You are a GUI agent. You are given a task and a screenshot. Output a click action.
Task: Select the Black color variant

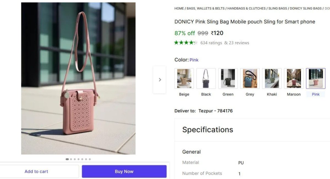pos(206,78)
